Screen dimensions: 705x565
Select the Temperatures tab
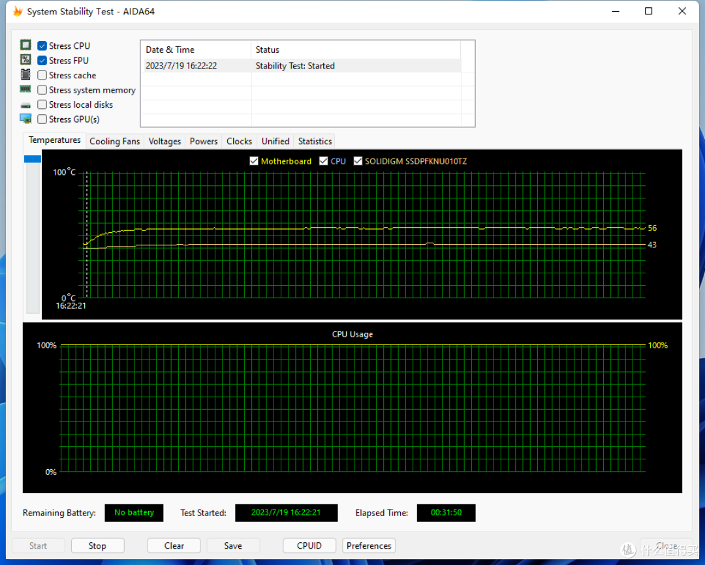click(54, 140)
